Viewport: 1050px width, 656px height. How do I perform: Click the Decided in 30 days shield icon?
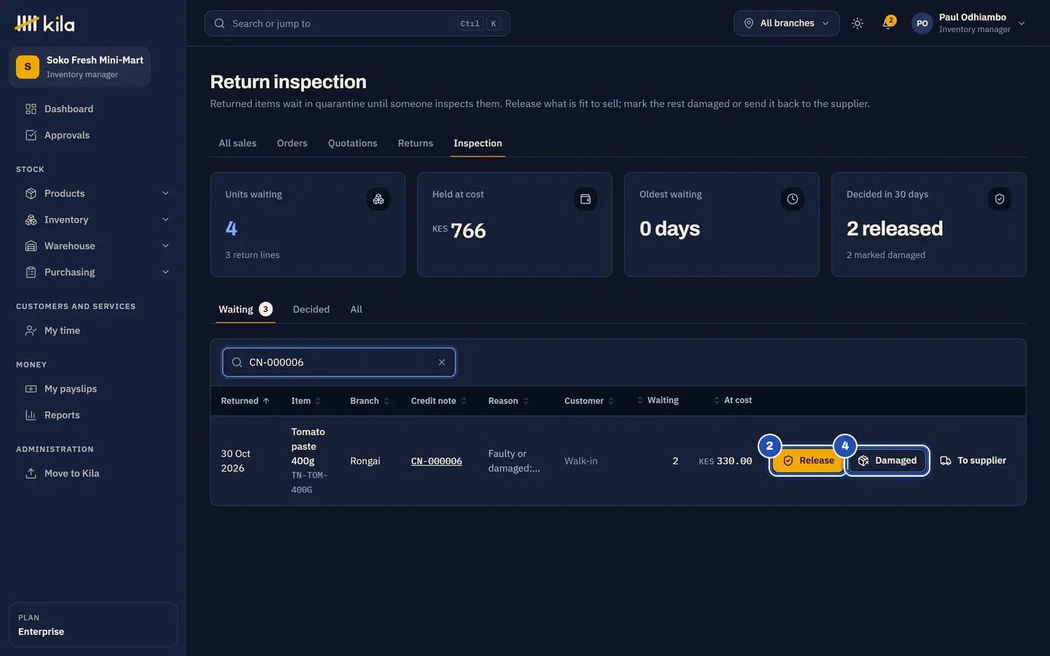[x=1000, y=199]
